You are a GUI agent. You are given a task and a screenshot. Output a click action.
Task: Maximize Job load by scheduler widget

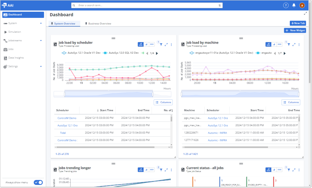(x=166, y=44)
